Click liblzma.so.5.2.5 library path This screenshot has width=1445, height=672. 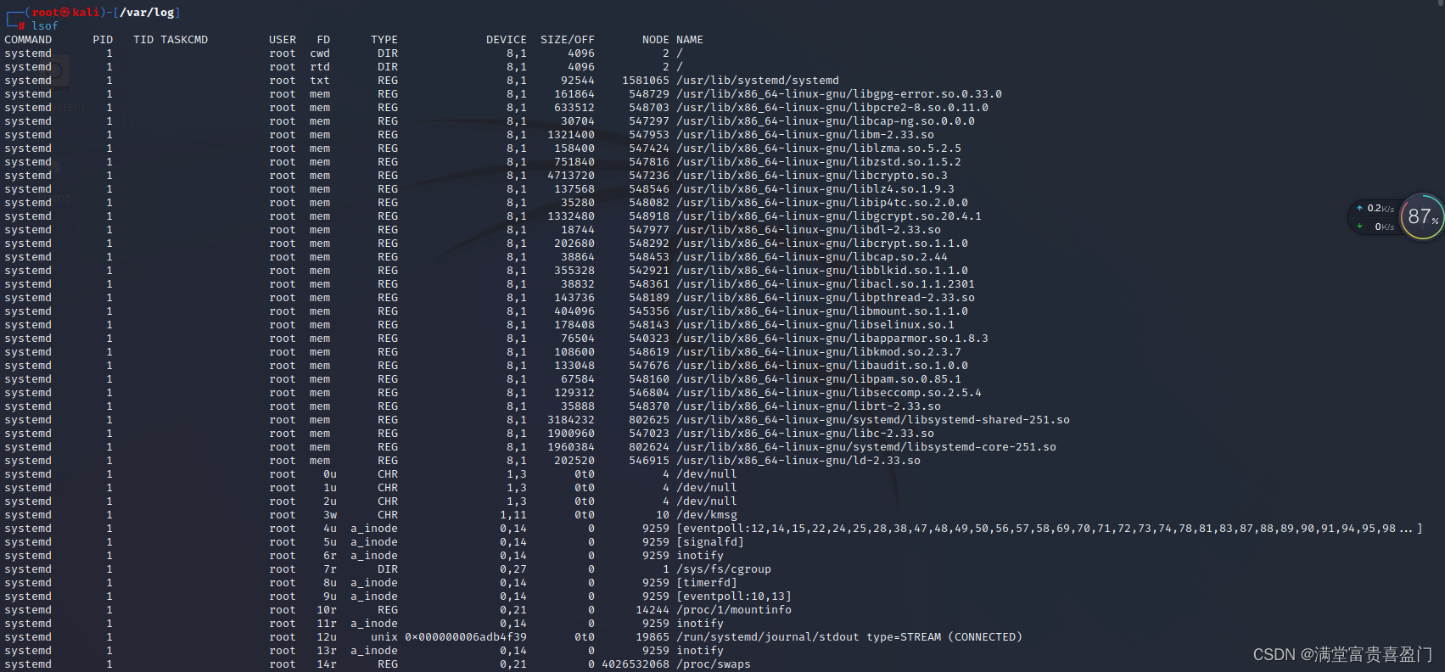(x=819, y=148)
